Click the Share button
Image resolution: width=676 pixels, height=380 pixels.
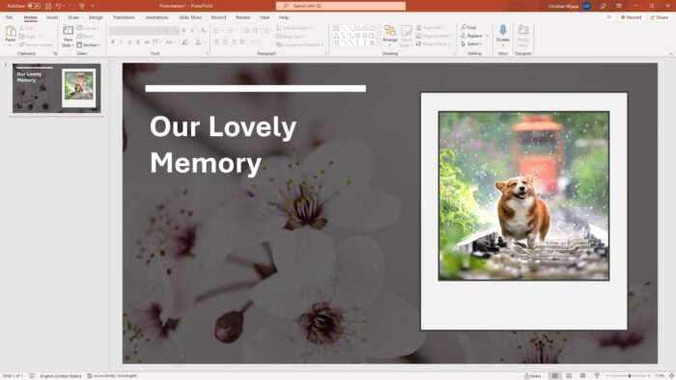pos(660,17)
